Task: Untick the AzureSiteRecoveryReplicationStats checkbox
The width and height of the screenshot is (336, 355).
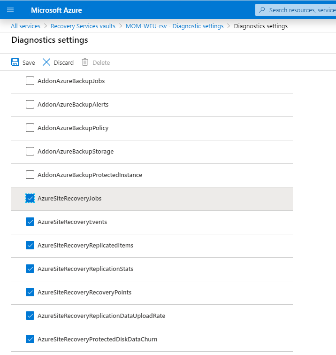Action: (30, 269)
